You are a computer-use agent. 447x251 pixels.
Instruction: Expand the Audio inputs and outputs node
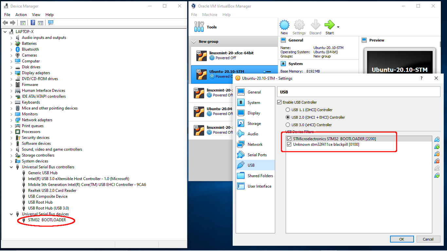pyautogui.click(x=11, y=38)
